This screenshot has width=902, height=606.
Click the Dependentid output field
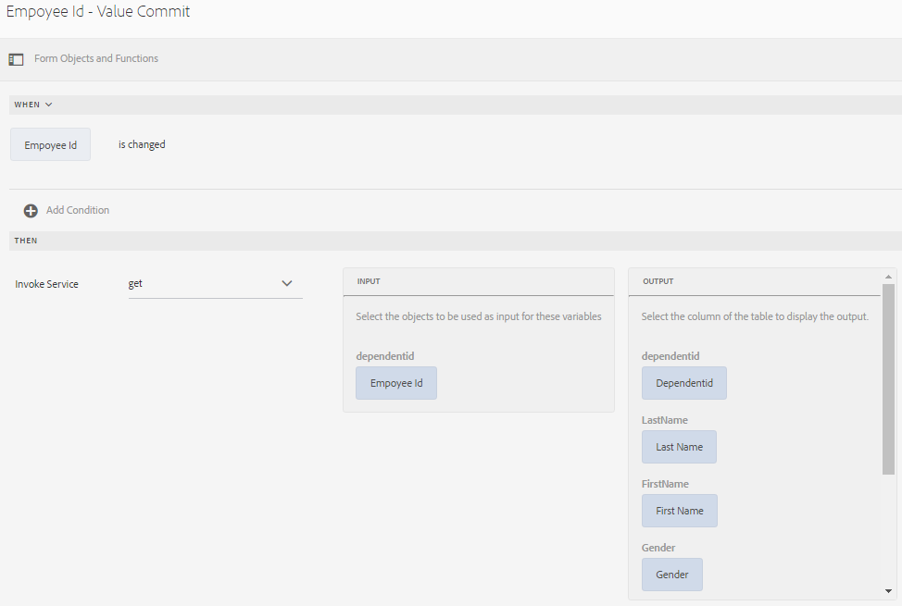pyautogui.click(x=684, y=383)
